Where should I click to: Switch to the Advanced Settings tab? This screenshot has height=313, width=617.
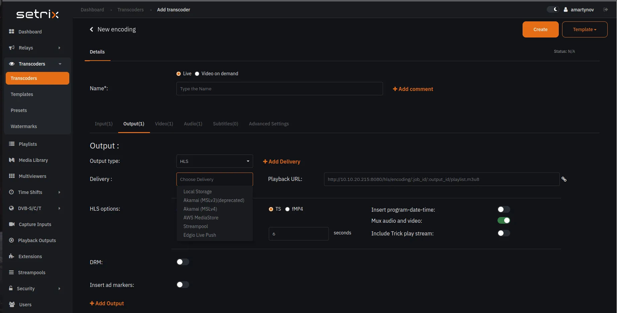point(268,124)
